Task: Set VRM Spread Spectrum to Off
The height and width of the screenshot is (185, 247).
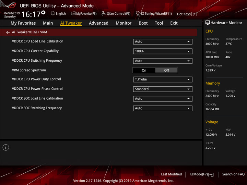Action: (x=166, y=70)
